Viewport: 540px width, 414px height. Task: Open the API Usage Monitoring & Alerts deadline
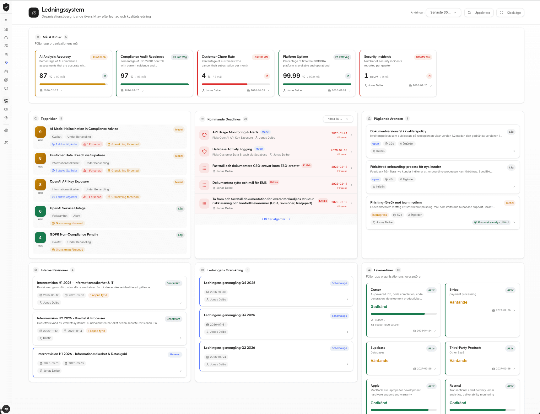(235, 132)
